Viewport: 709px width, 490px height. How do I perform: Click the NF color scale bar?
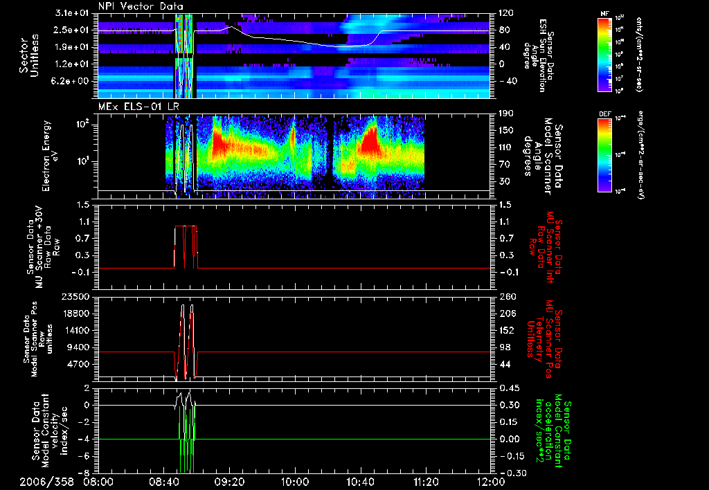(x=605, y=54)
